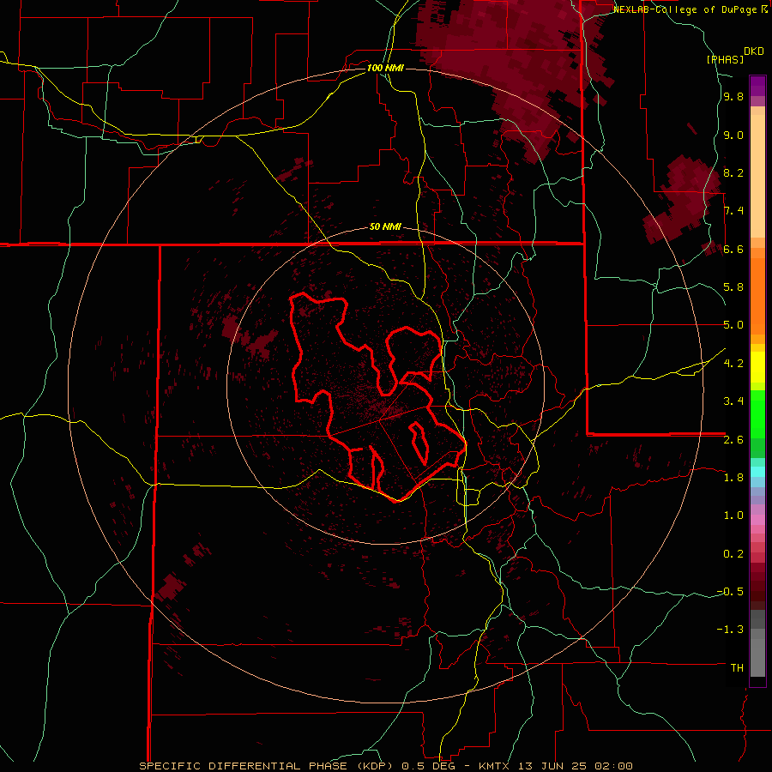The height and width of the screenshot is (772, 772).
Task: Pick the bright green band on the color scale
Action: click(x=757, y=414)
